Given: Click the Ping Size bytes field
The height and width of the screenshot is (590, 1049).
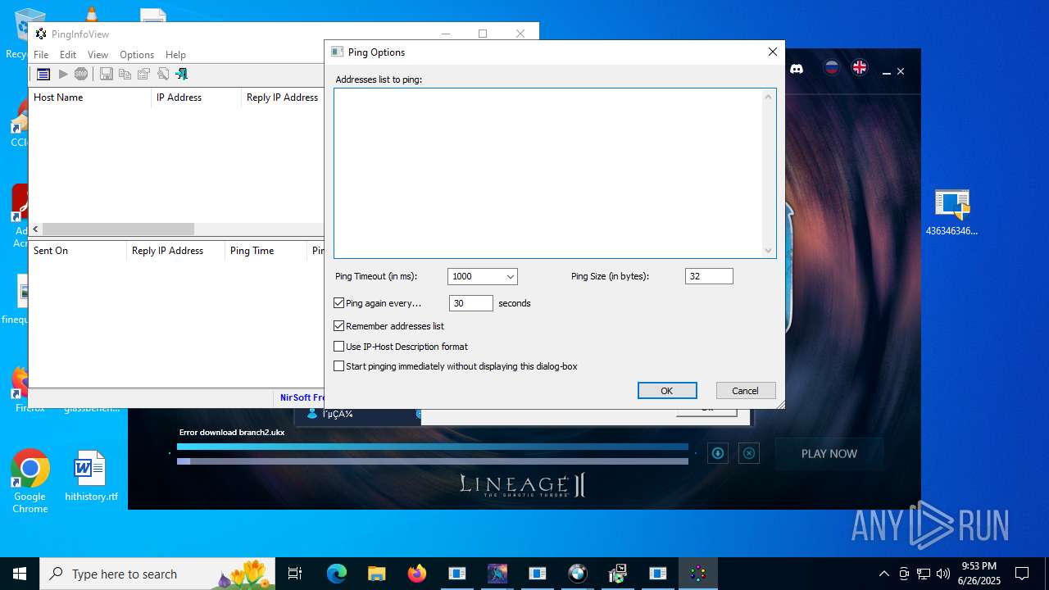Looking at the screenshot, I should tap(709, 277).
